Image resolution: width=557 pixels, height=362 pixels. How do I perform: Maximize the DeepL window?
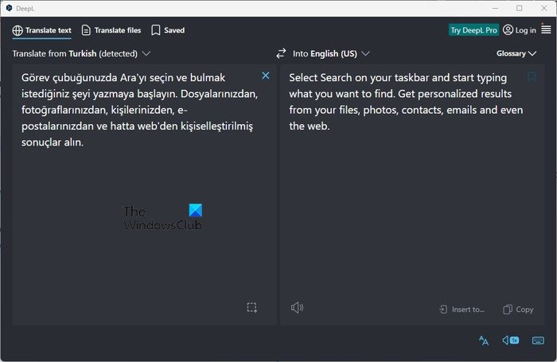tap(520, 8)
